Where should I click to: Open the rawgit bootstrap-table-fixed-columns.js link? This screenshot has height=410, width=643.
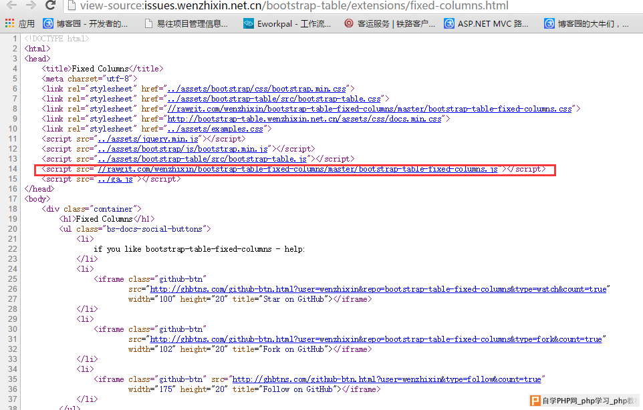pos(297,169)
